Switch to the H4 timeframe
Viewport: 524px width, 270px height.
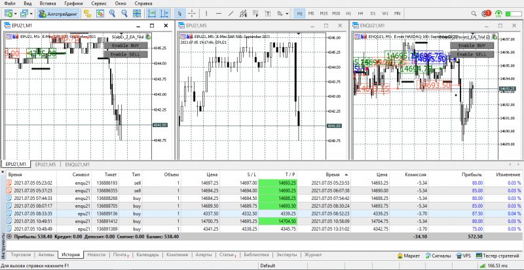(360, 14)
